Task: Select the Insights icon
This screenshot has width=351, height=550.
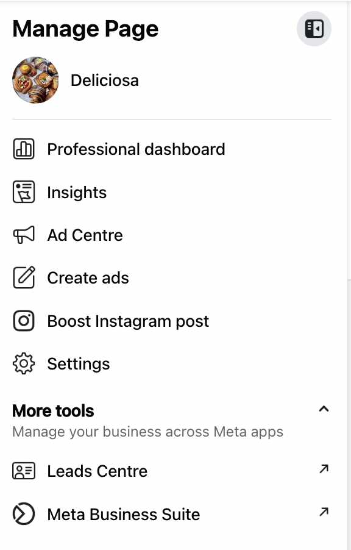Action: coord(23,191)
